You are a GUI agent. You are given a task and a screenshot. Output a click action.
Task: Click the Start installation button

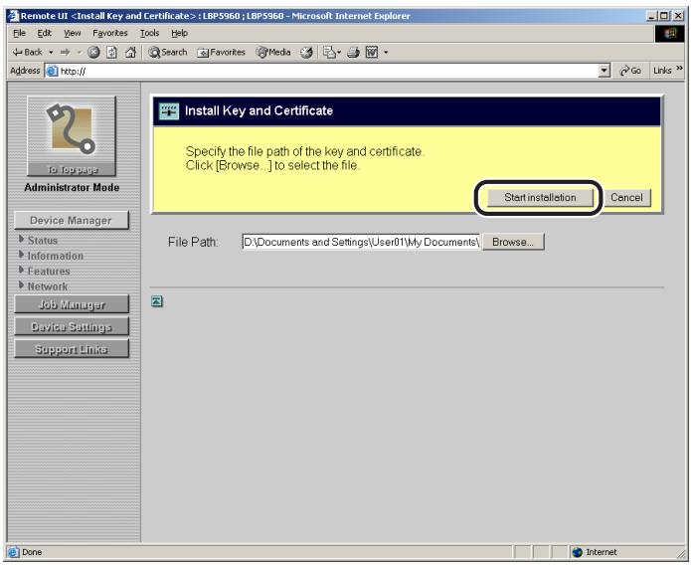(540, 198)
